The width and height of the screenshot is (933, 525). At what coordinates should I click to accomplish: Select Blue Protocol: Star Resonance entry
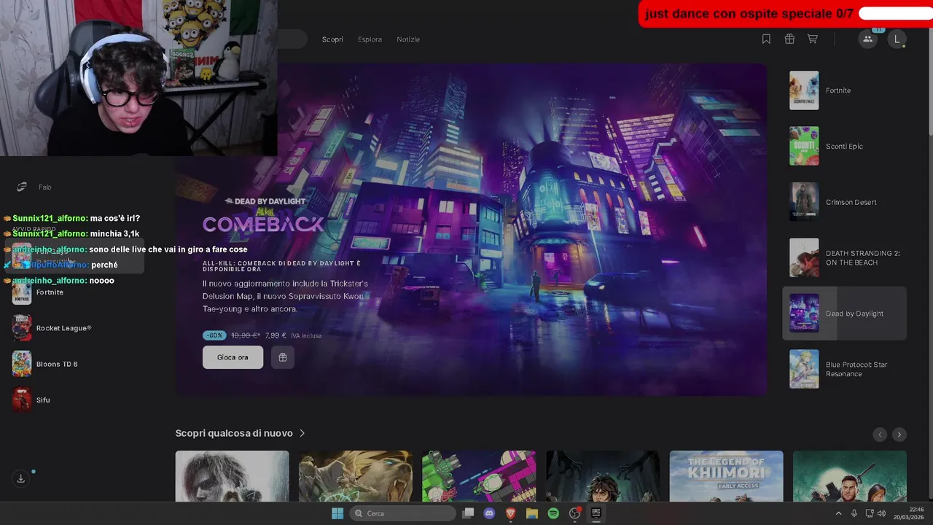(x=844, y=369)
